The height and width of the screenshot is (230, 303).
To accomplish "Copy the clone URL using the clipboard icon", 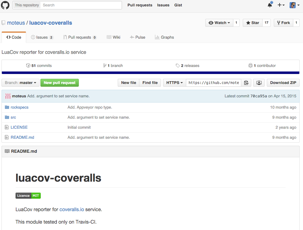I will point(246,82).
